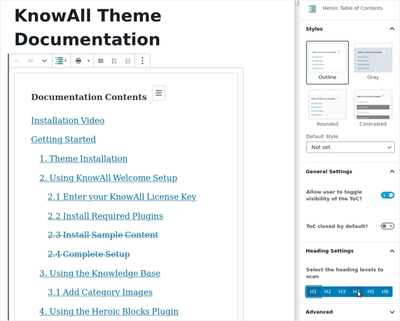Expand the Advanced panel
The width and height of the screenshot is (400, 321).
392,312
